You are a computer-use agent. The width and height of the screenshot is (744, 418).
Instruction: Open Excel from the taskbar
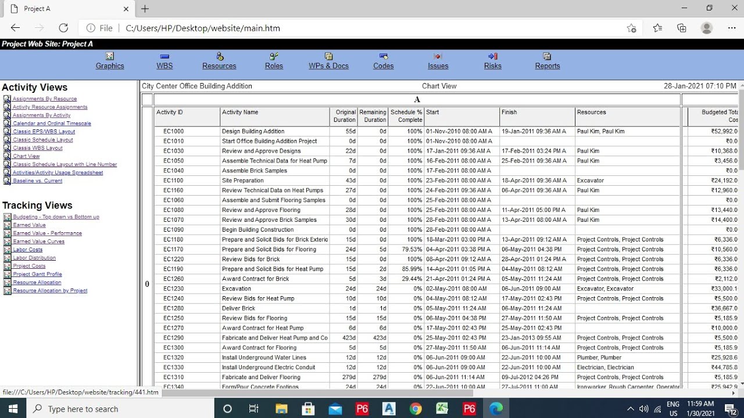[442, 409]
